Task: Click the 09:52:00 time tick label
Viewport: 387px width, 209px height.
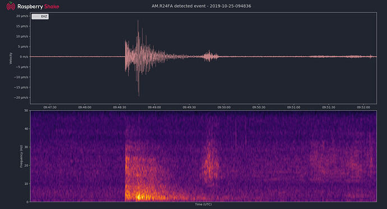Action: click(363, 107)
